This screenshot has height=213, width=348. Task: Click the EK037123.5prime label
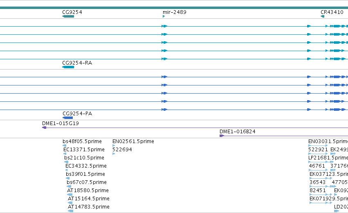tap(329, 174)
